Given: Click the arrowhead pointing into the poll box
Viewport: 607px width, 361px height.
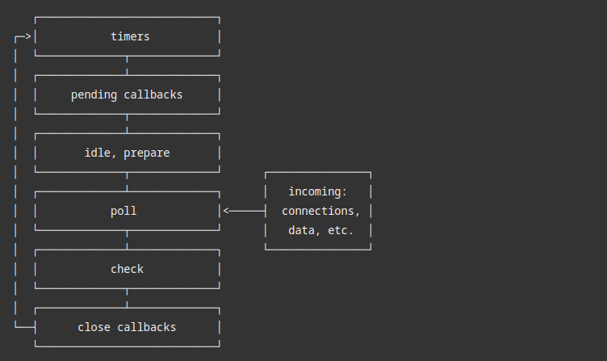Looking at the screenshot, I should pyautogui.click(x=227, y=211).
